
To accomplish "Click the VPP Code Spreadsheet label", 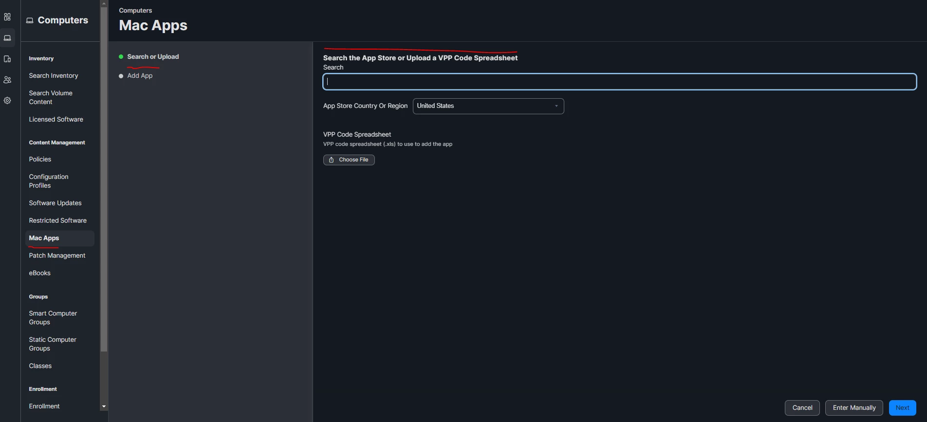I will click(357, 135).
